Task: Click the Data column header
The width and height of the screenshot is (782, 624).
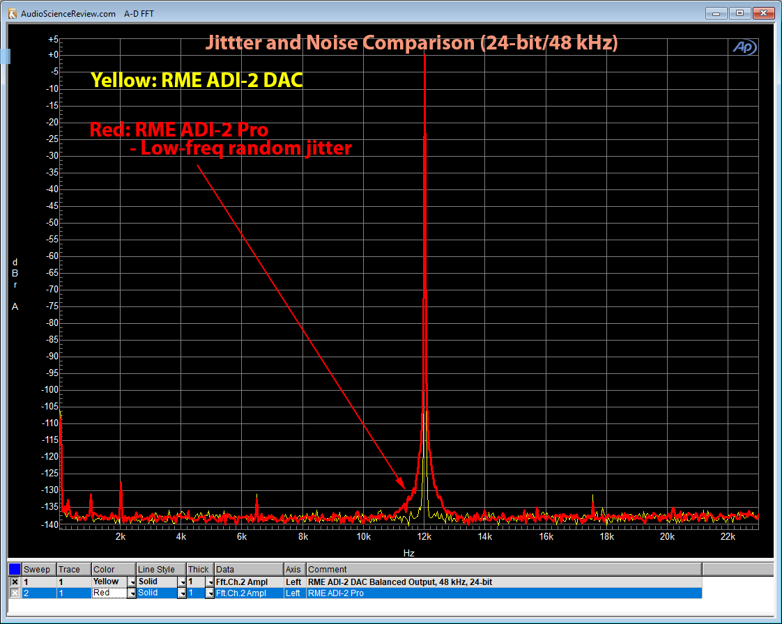Action: [x=249, y=569]
